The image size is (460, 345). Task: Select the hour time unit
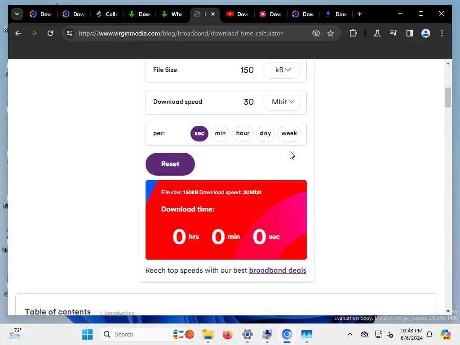pos(243,133)
